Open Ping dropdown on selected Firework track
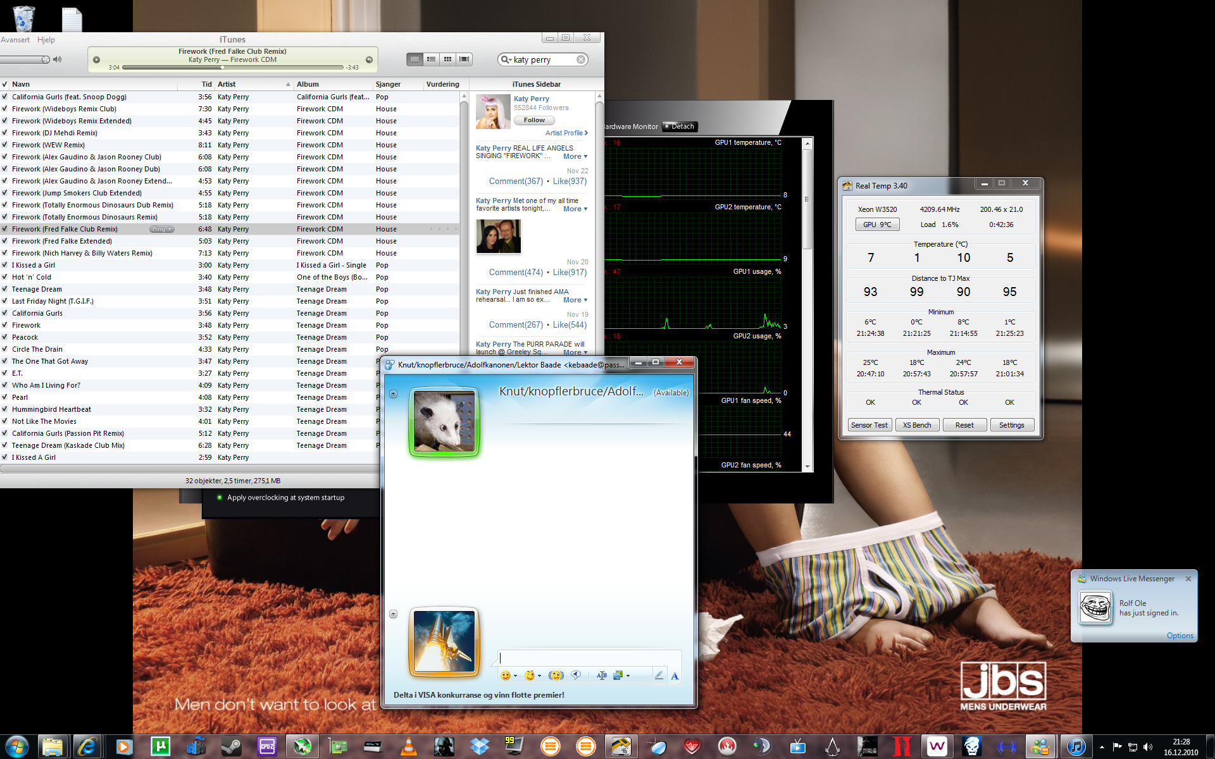1215x759 pixels. 161,229
